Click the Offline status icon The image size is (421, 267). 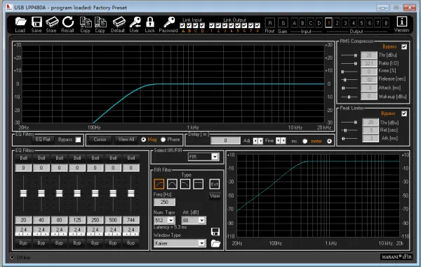[x=13, y=257]
